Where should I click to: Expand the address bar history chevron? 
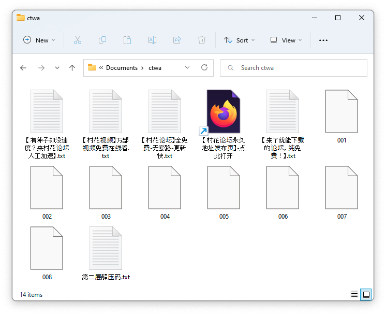pyautogui.click(x=187, y=67)
